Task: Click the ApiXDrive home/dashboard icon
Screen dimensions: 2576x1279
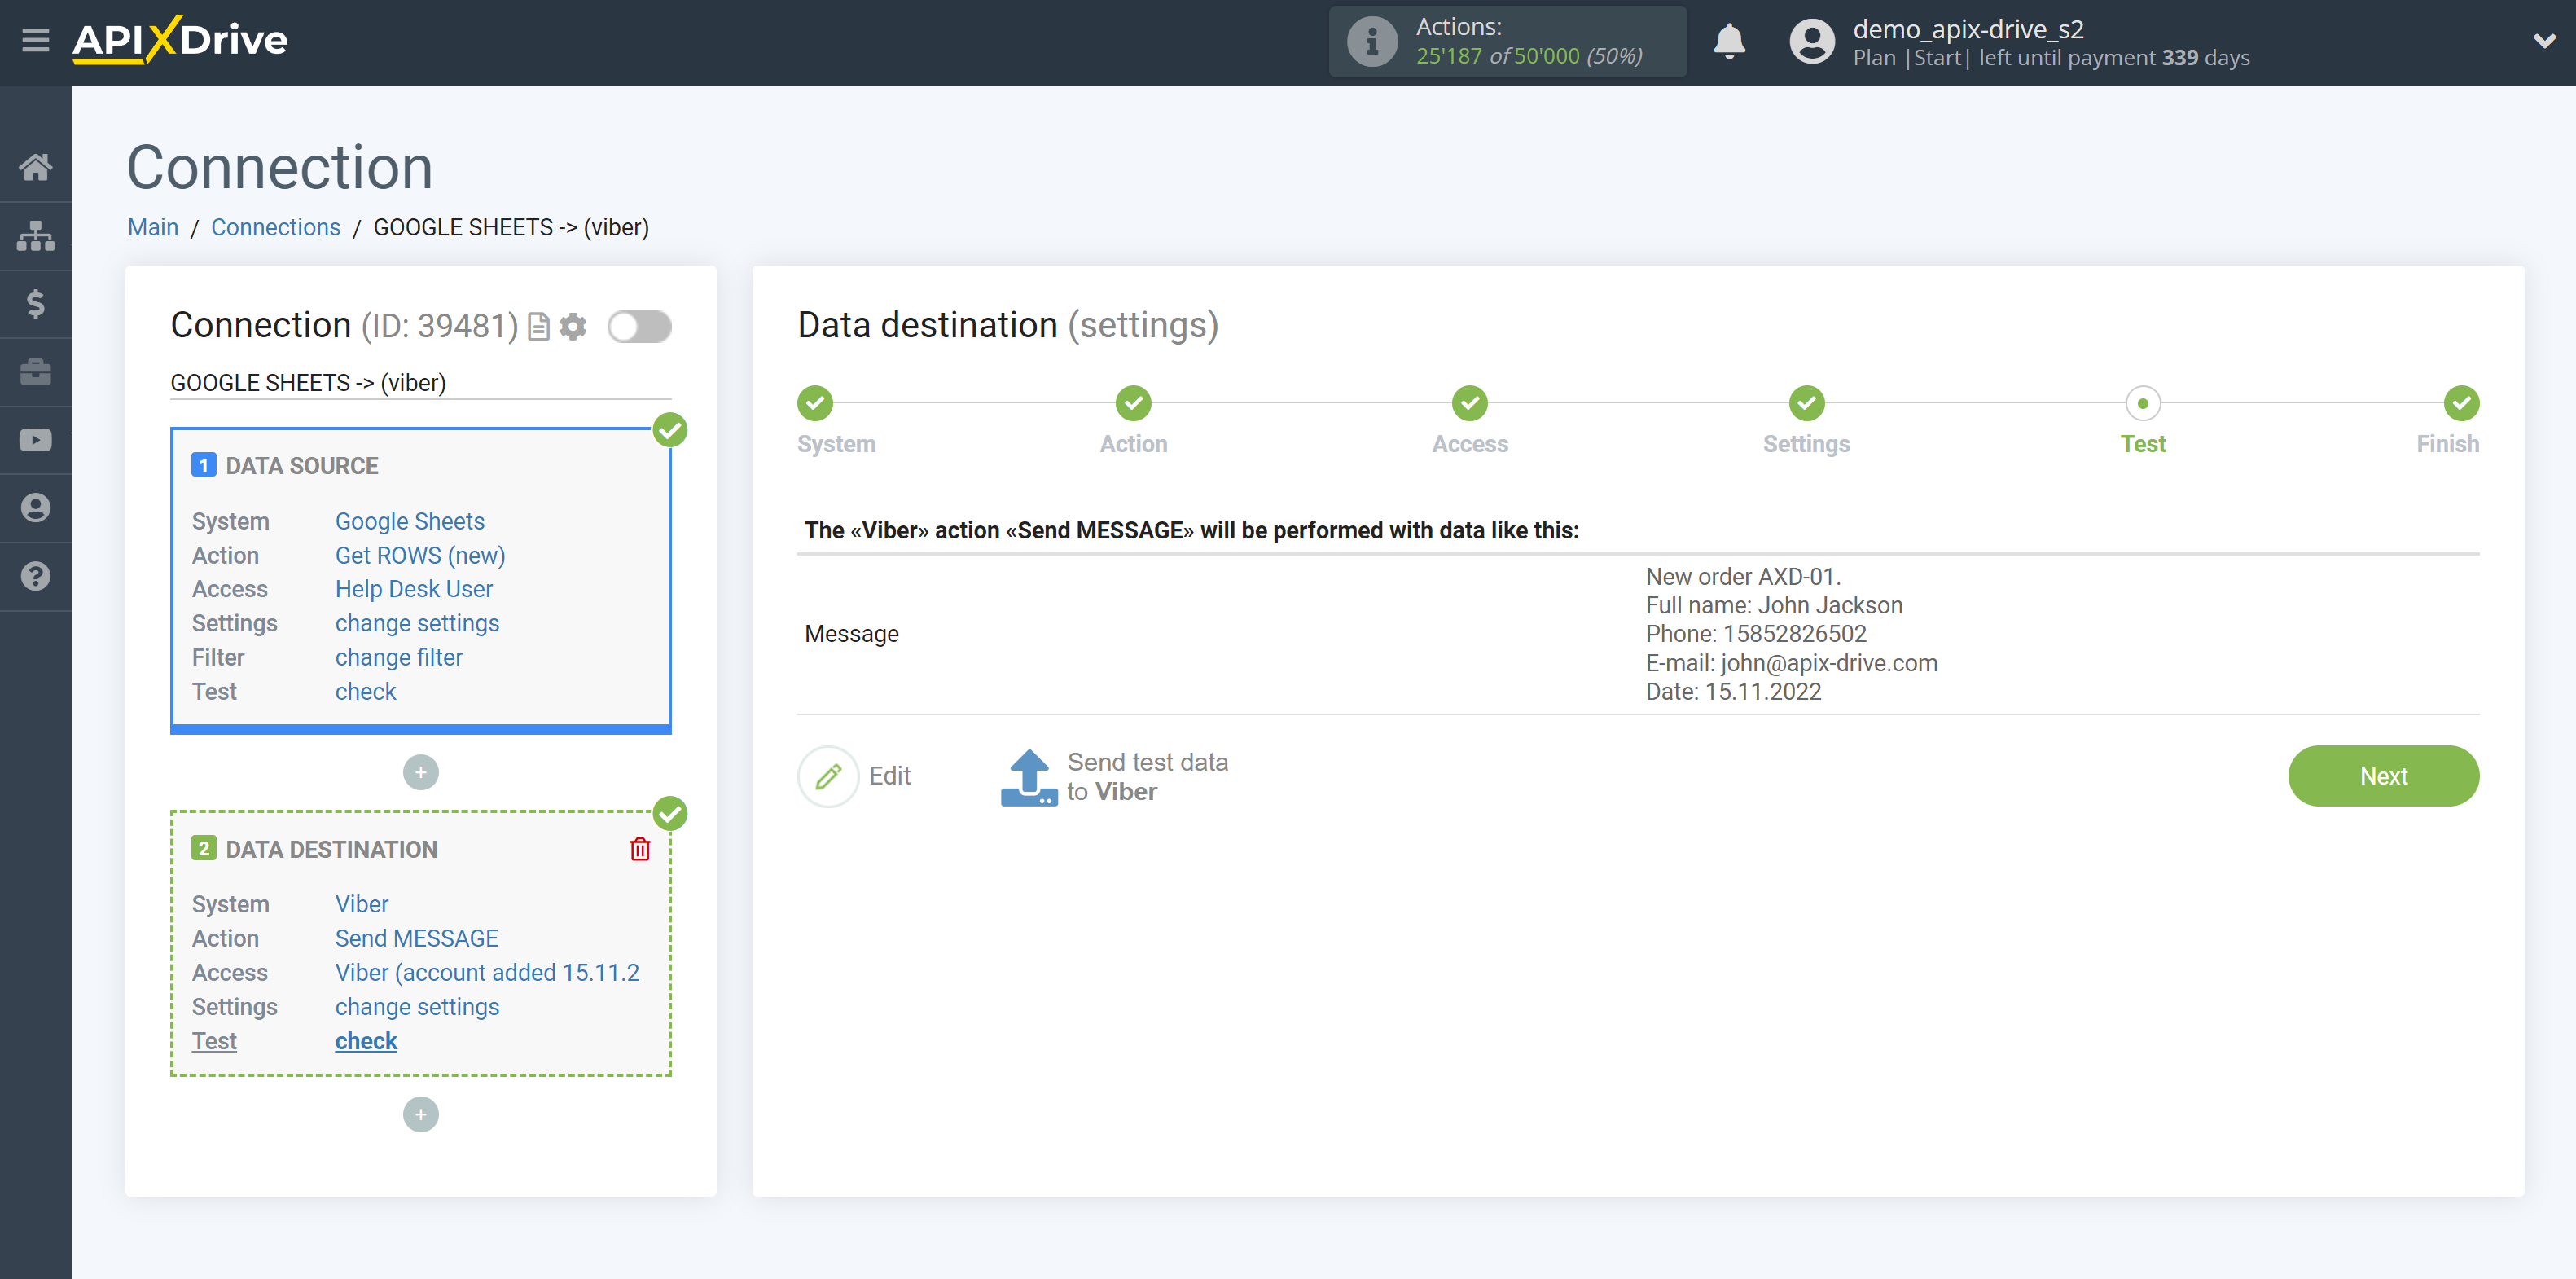Action: (x=36, y=166)
